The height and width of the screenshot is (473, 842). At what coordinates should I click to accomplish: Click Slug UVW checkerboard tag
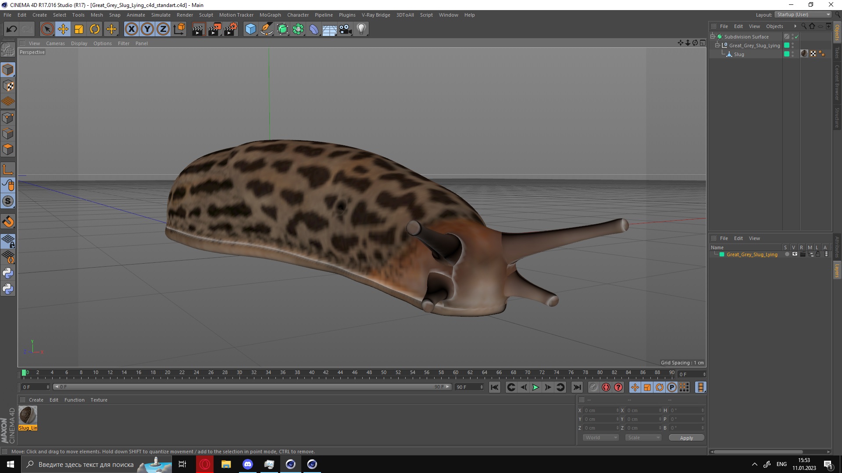813,54
